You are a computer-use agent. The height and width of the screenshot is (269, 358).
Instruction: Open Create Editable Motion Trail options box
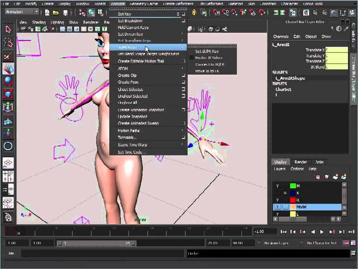tap(183, 61)
